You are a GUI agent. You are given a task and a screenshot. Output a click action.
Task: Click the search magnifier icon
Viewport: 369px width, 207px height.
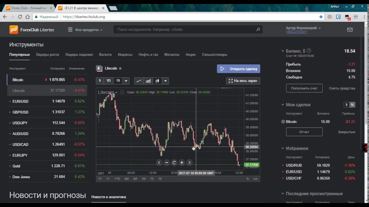258,29
